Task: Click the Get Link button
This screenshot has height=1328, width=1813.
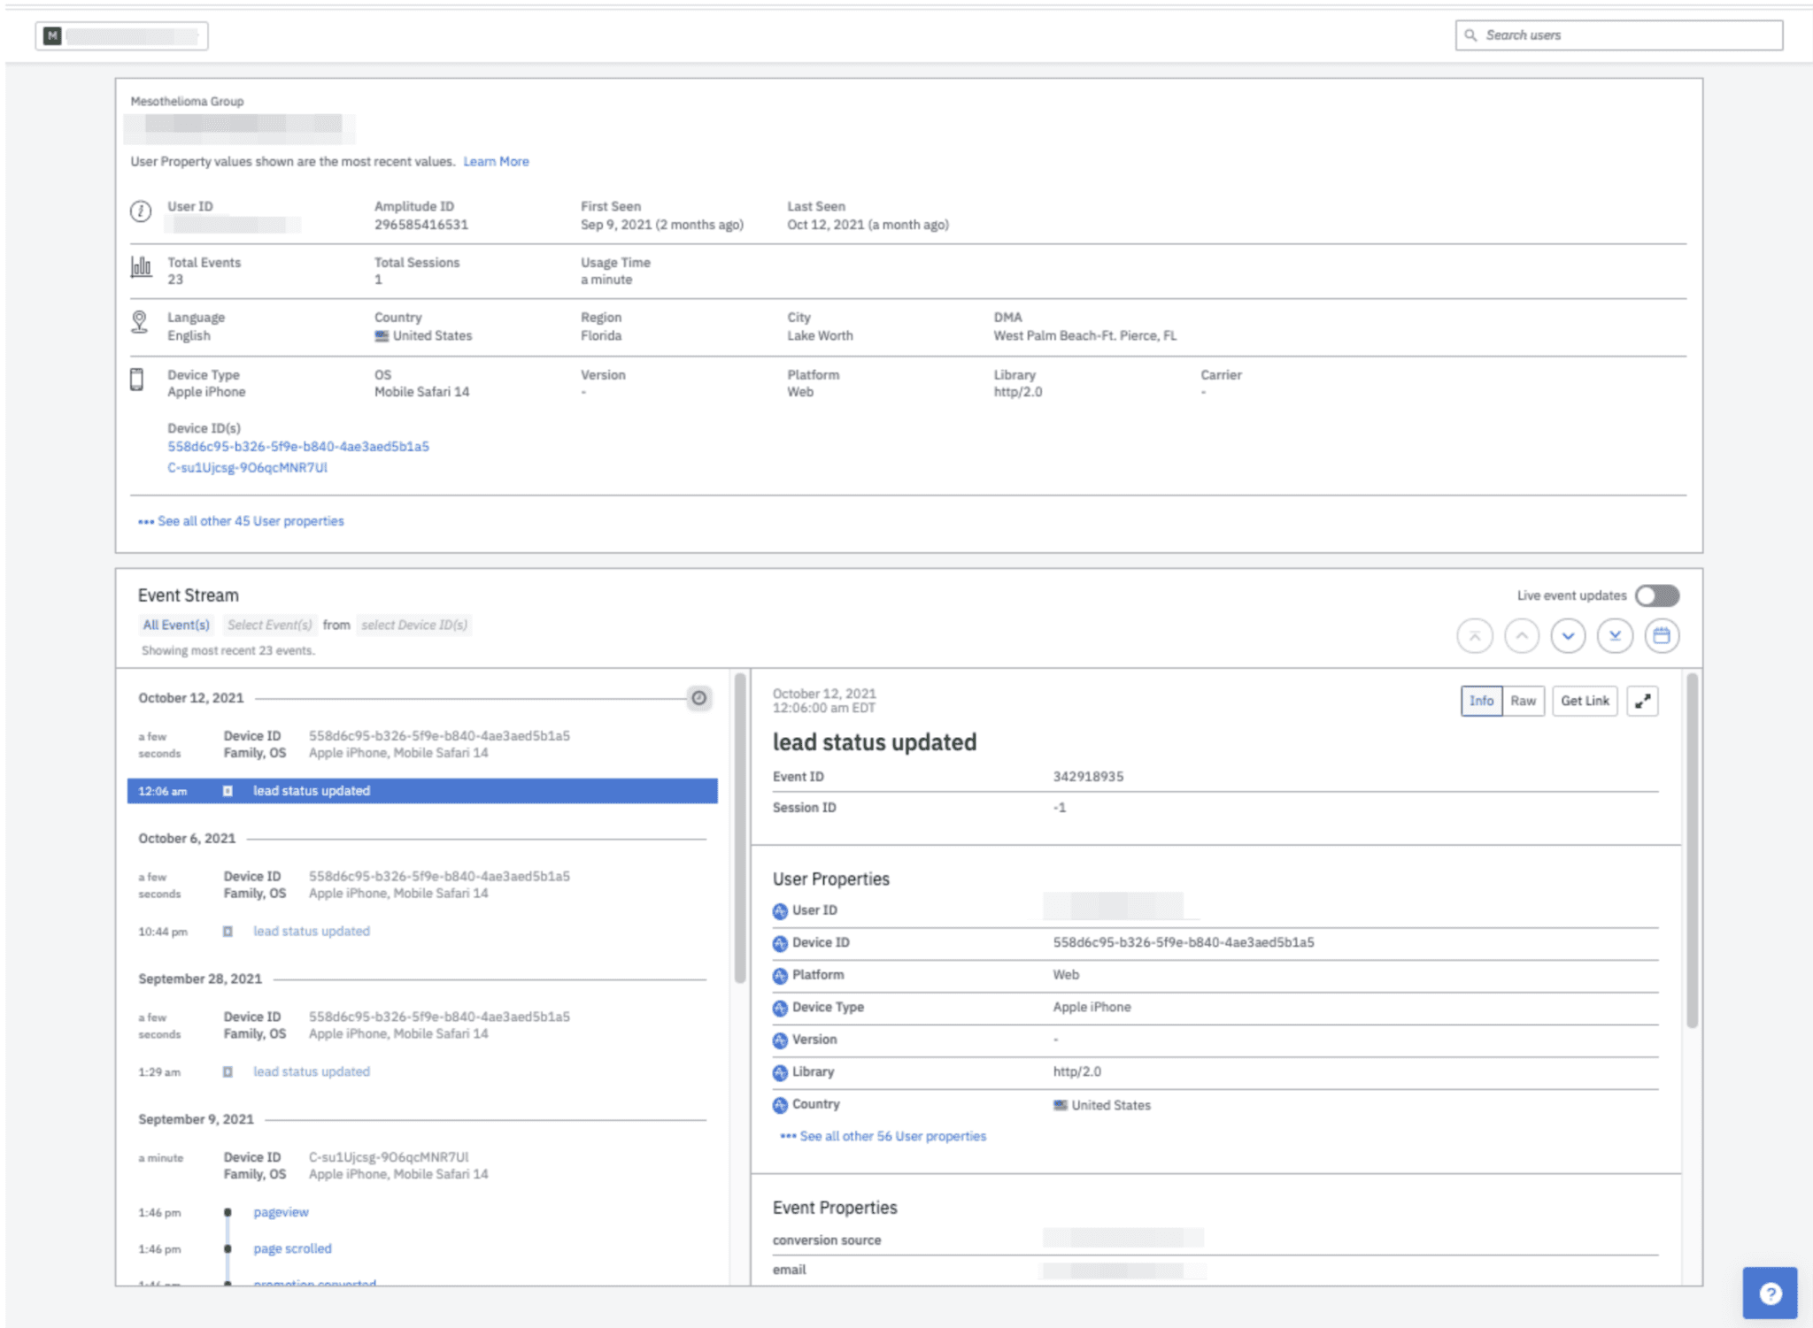Action: (1585, 701)
